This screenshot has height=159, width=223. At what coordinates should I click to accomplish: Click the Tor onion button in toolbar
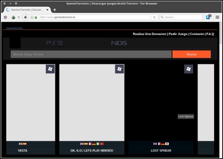coord(13,17)
